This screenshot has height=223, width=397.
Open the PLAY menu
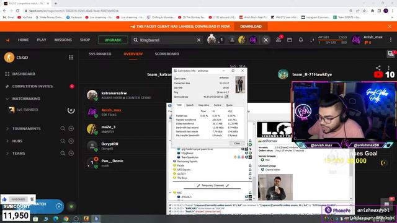pyautogui.click(x=42, y=40)
